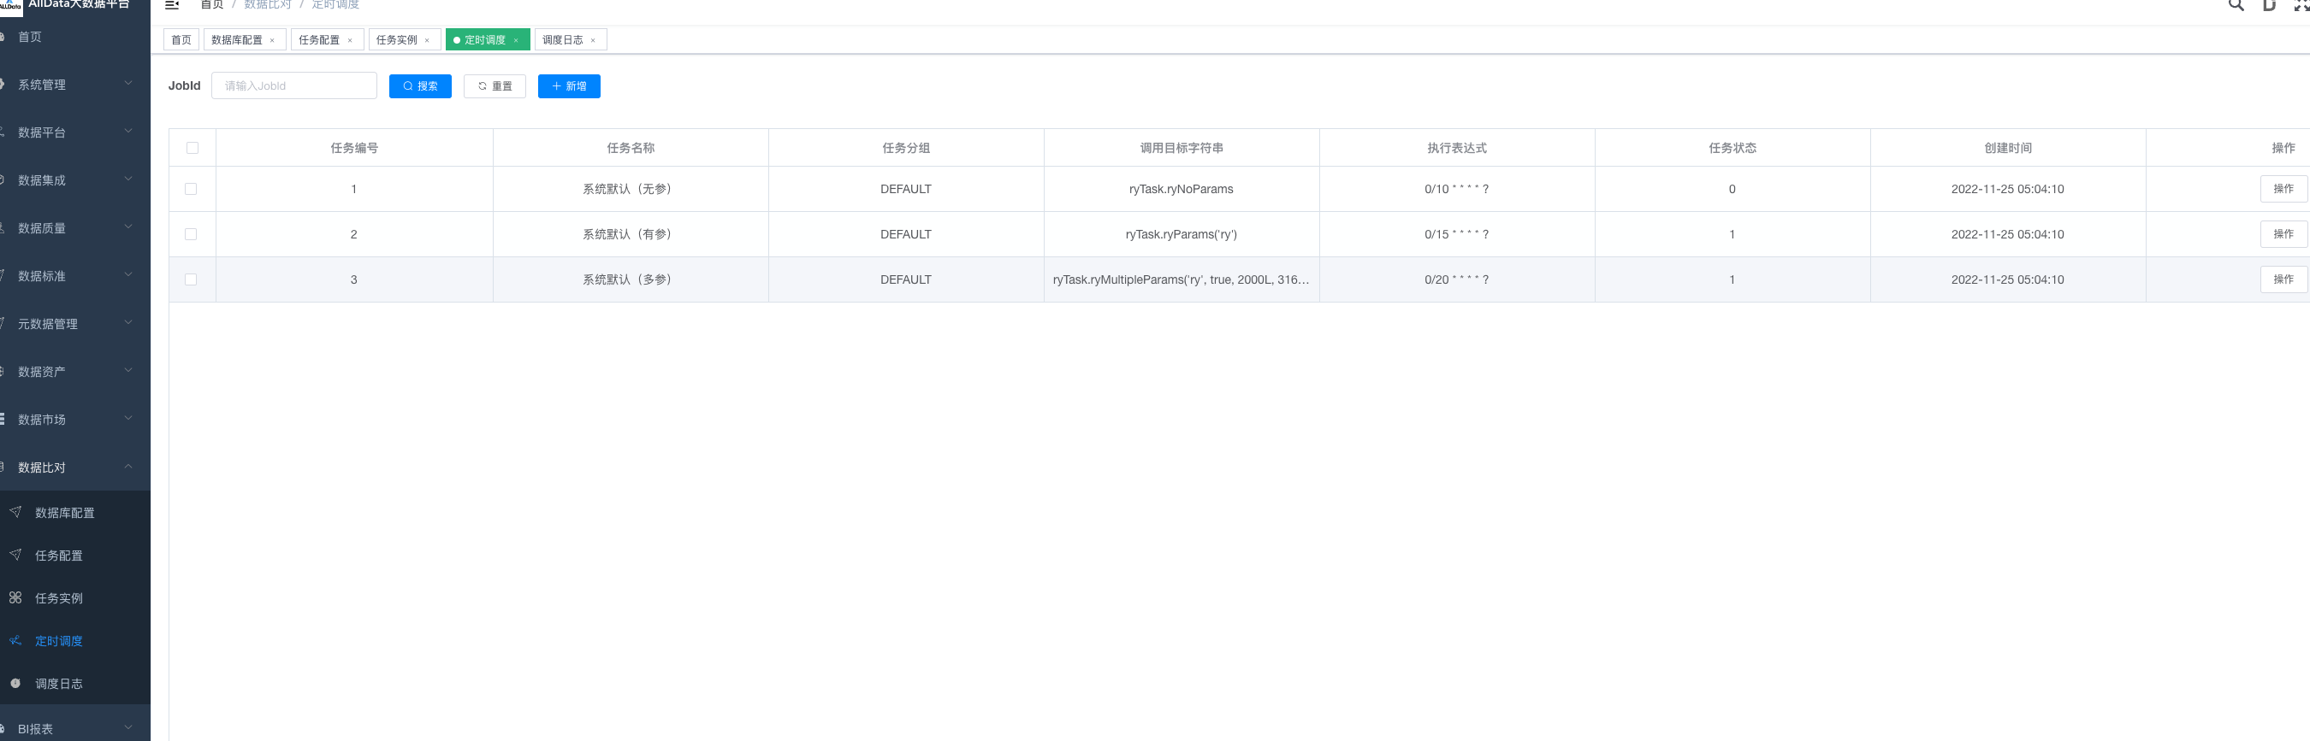Switch to the 首页 page tab
Screen dimensions: 2310x741
pyautogui.click(x=181, y=40)
